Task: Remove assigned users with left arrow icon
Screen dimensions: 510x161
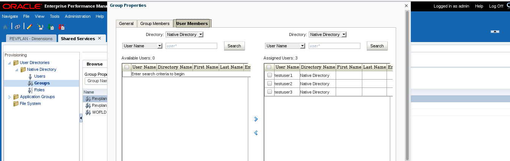Action: point(256,133)
